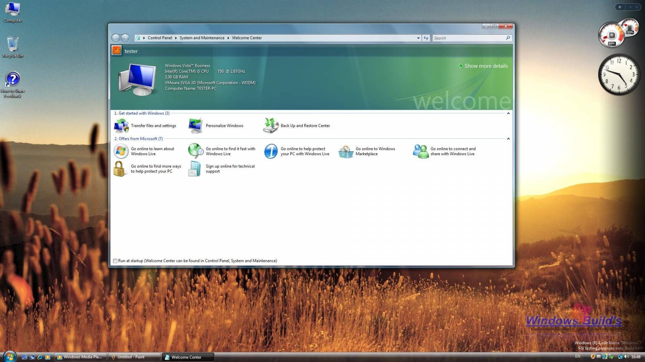645x362 pixels.
Task: Open Transfer files and settings
Action: coord(146,125)
